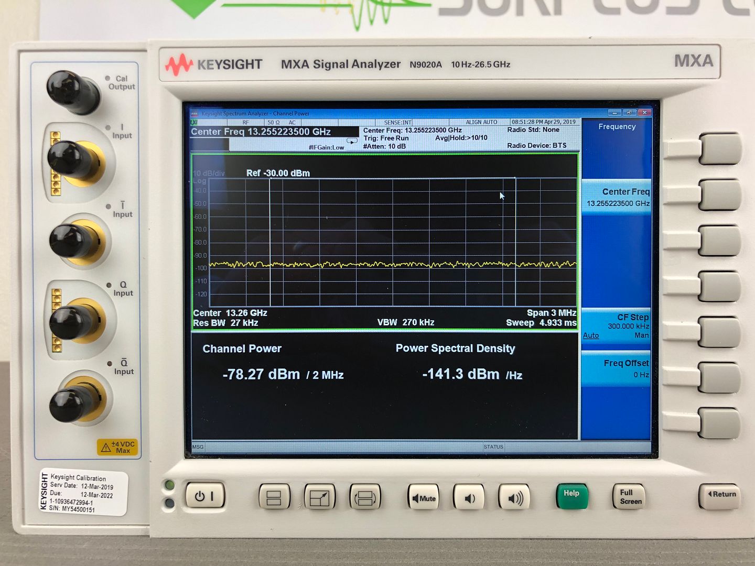This screenshot has height=566, width=755.
Task: Click the Trig: Free Run setting
Action: [x=386, y=138]
